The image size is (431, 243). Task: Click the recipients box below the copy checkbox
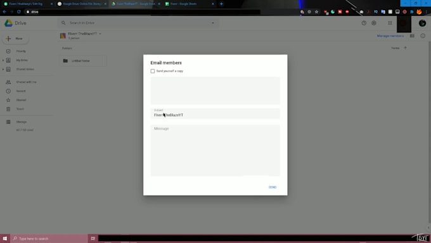pyautogui.click(x=215, y=91)
